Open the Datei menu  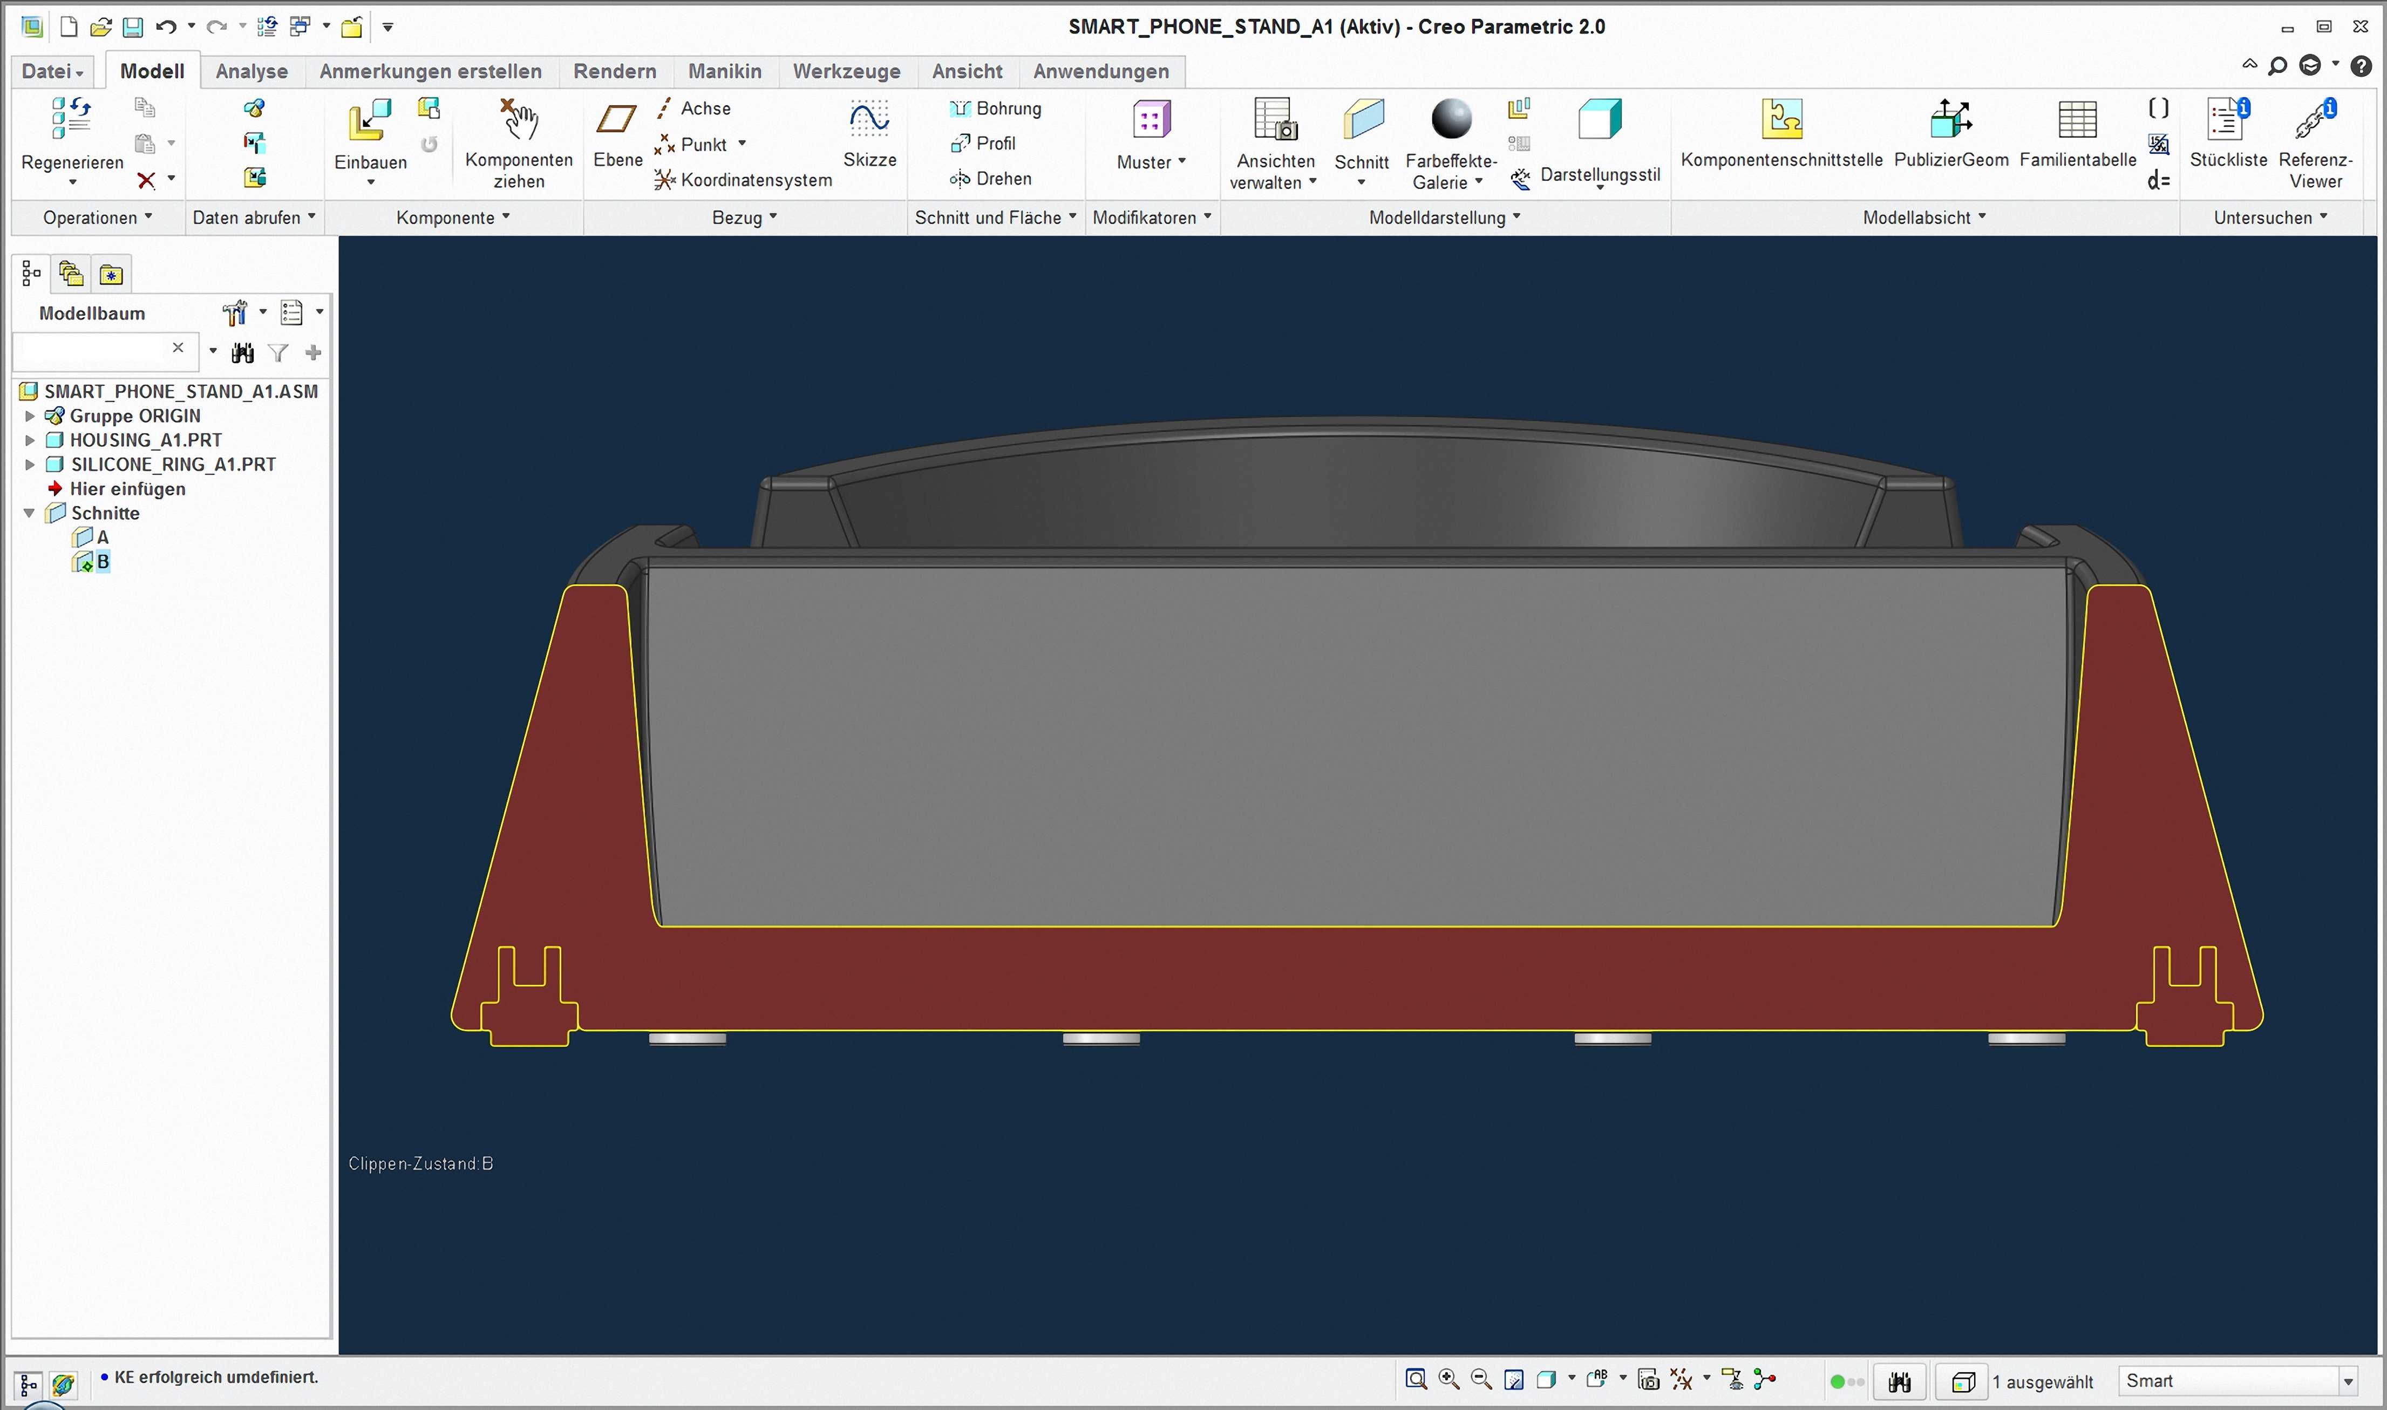(x=52, y=71)
